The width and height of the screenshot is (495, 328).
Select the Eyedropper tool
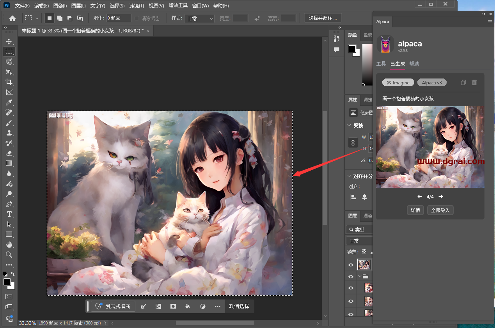click(x=9, y=102)
